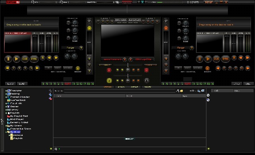255x155 pixels.
Task: Select Compatible Songs in folder tree
Action: [21, 129]
